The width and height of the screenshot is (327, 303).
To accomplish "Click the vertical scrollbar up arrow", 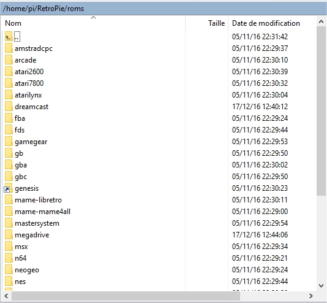I will (x=321, y=21).
